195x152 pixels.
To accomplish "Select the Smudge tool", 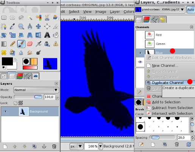I will (x=30, y=52).
